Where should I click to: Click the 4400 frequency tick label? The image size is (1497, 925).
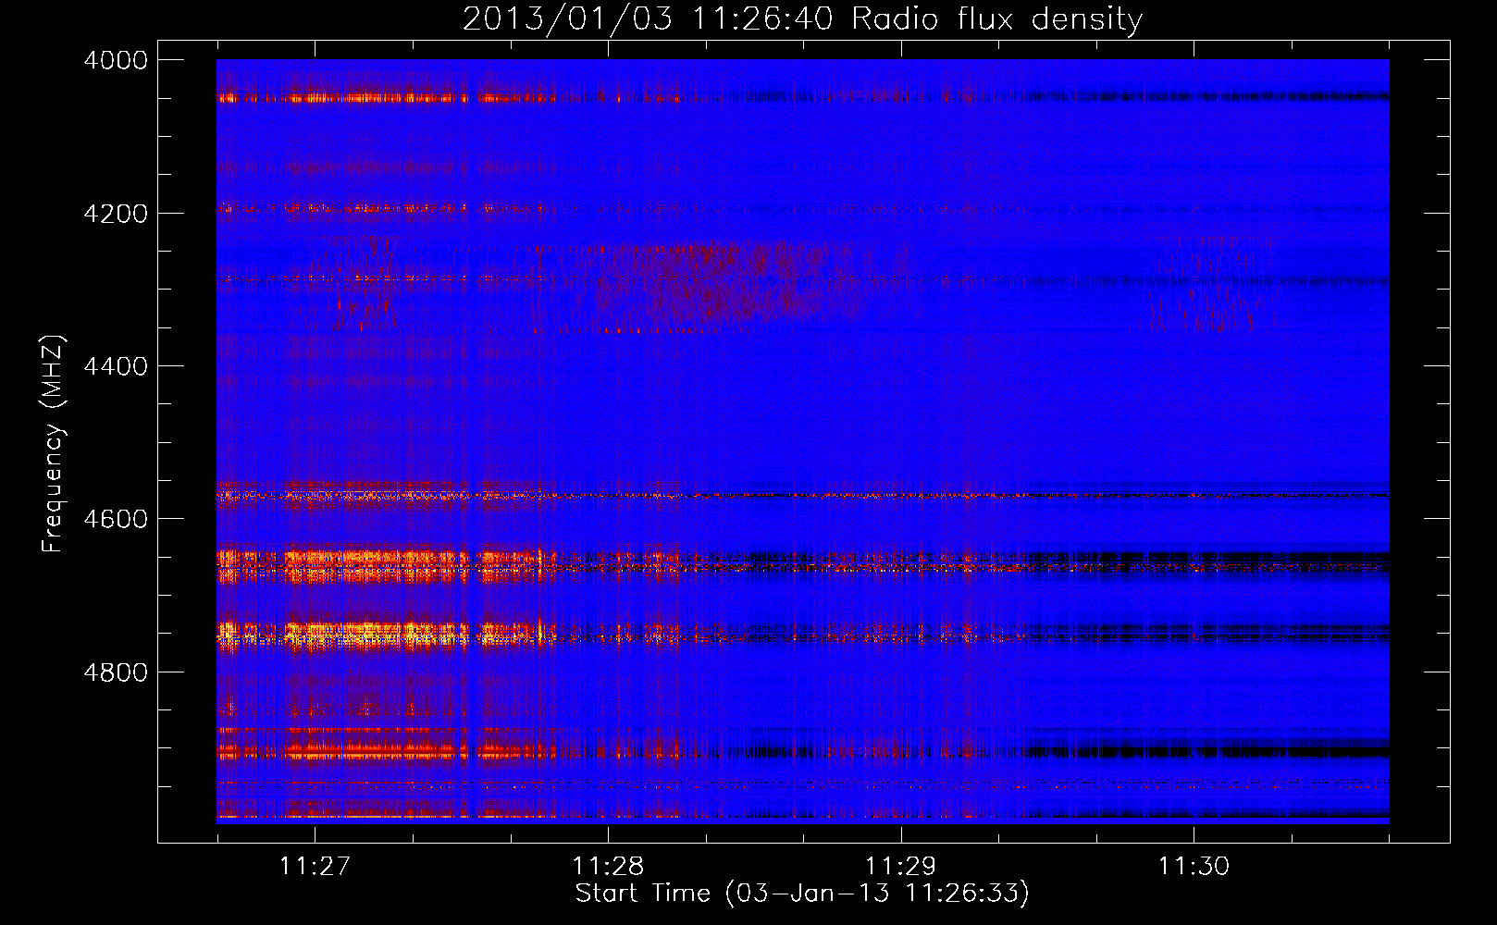click(116, 366)
